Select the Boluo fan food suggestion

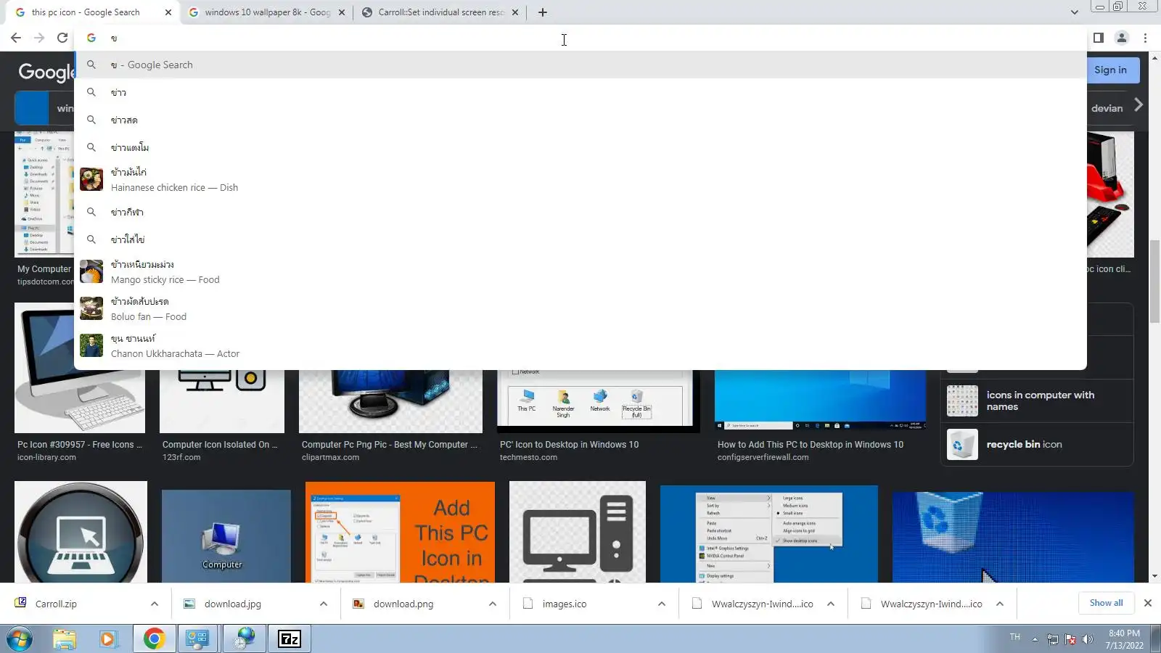point(580,308)
